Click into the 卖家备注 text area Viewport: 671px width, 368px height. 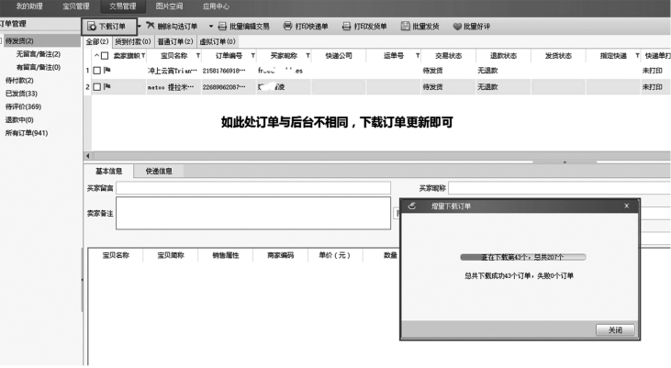coord(253,213)
